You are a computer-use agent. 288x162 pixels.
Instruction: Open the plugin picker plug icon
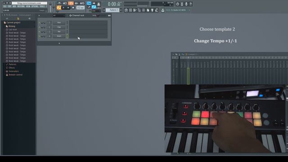click(x=152, y=10)
